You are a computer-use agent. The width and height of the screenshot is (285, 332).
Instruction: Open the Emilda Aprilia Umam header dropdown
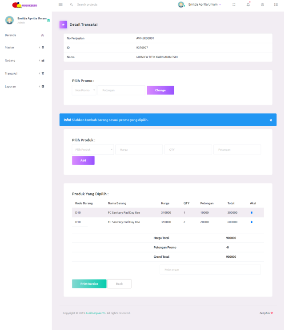click(x=205, y=4)
